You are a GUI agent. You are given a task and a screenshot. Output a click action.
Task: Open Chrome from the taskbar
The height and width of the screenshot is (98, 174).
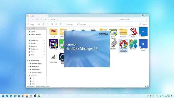click(23, 96)
